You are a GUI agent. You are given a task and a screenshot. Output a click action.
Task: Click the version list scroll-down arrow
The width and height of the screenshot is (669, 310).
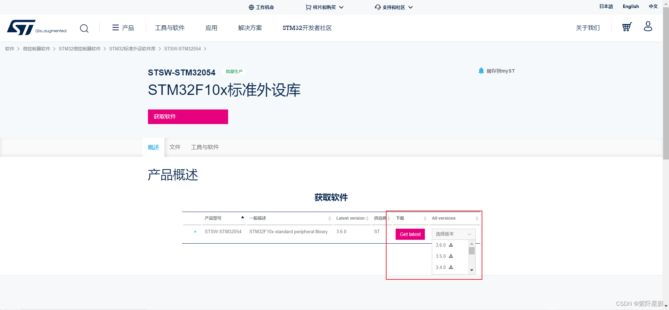(472, 270)
